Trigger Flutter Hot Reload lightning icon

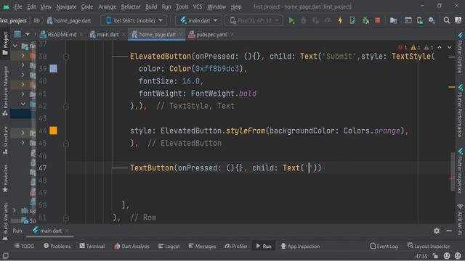coord(340,20)
